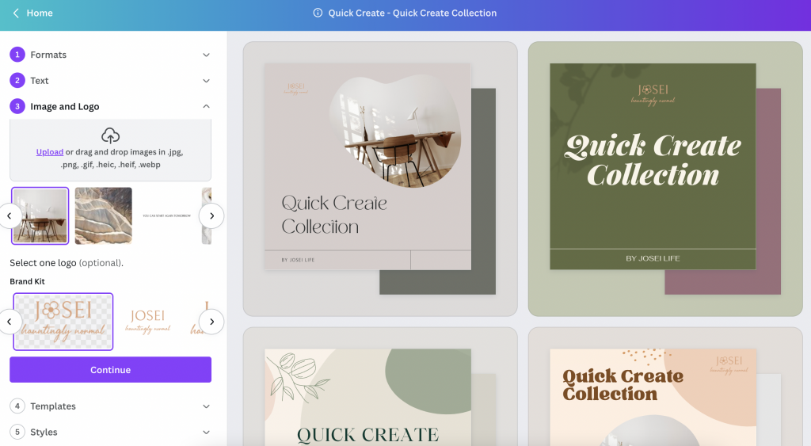This screenshot has height=446, width=811.
Task: Click step 5 numbered circle
Action: pyautogui.click(x=17, y=432)
